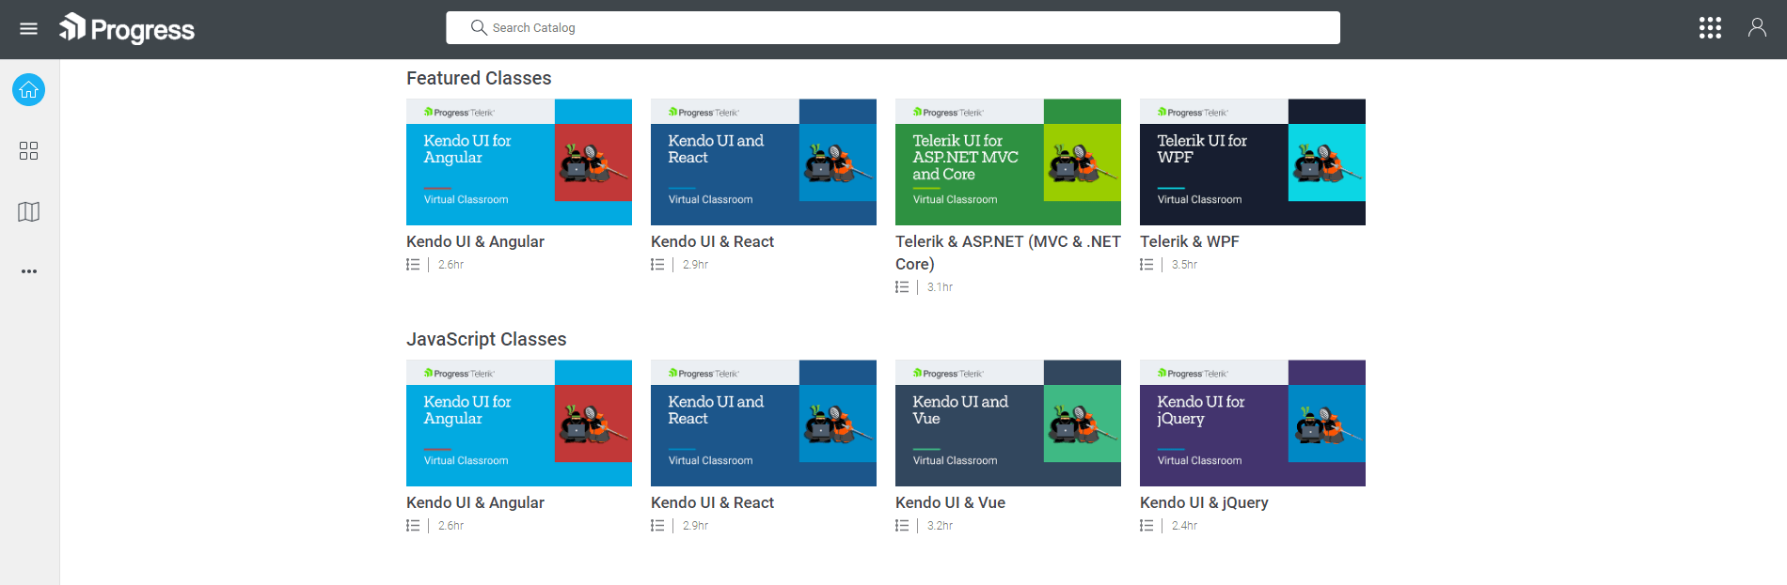Click list icon under Kendo UI & Vue
Viewport: 1787px width, 585px height.
pyautogui.click(x=902, y=526)
